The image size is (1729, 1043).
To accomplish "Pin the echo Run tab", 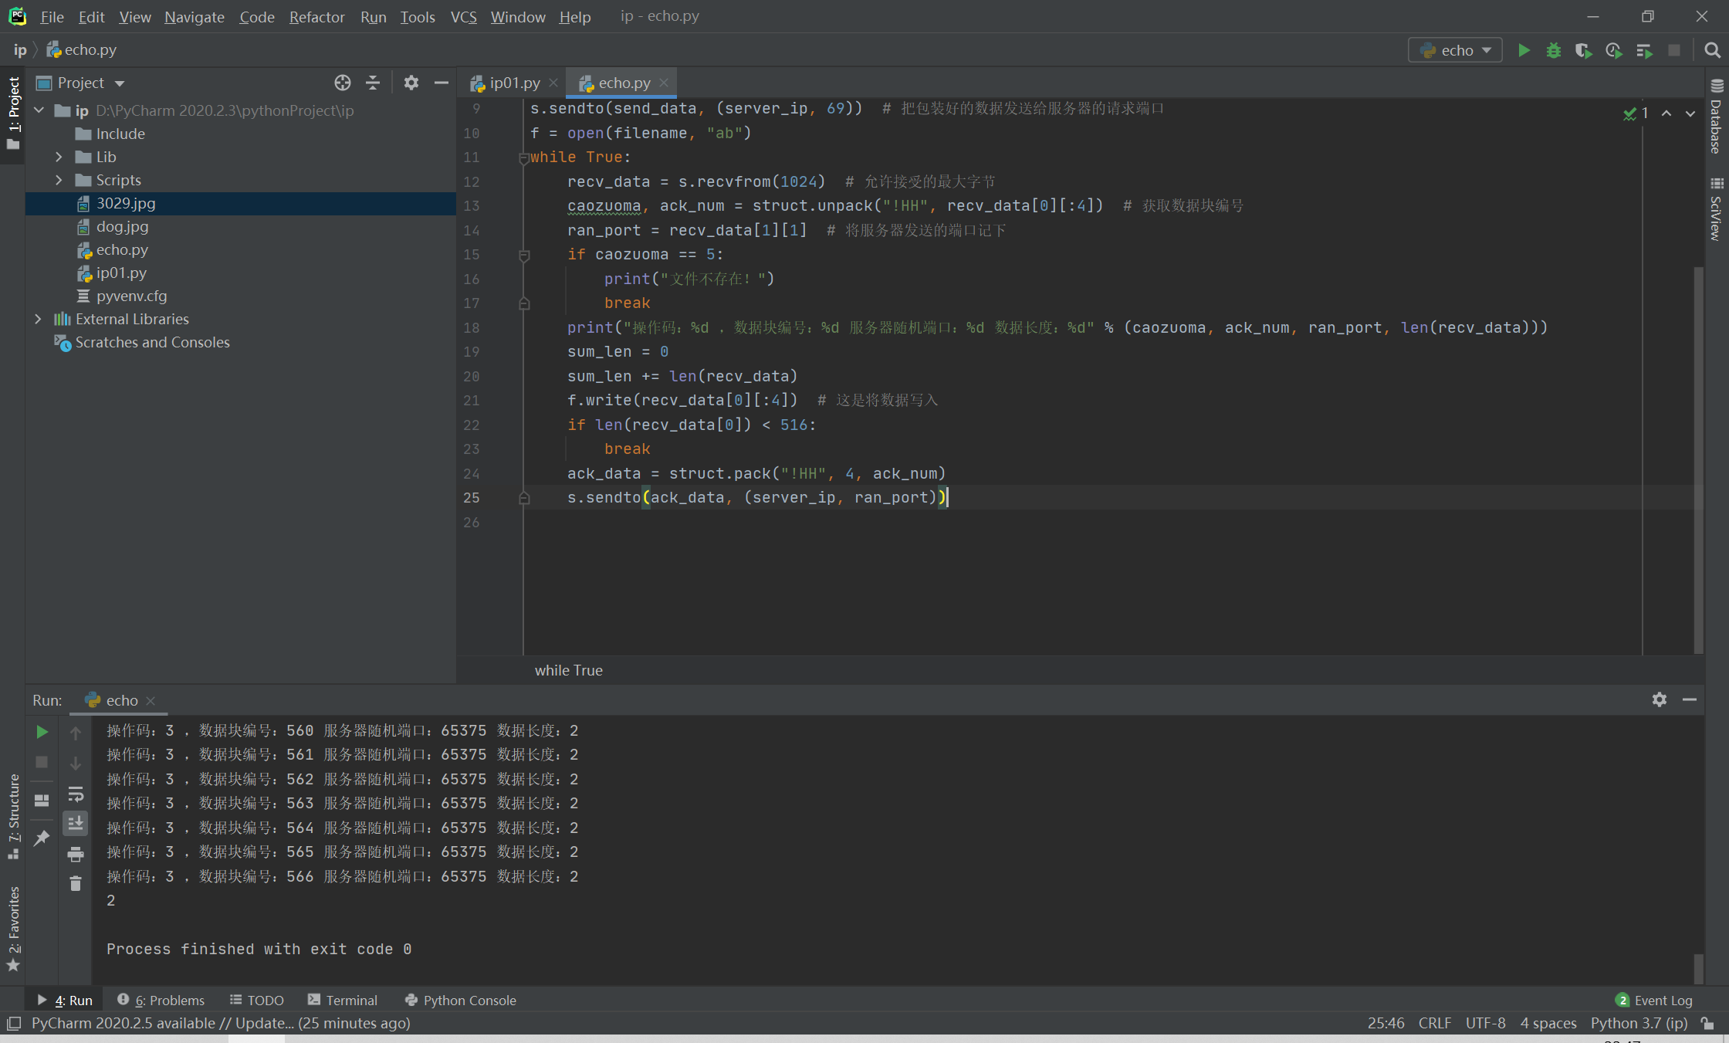I will pyautogui.click(x=42, y=838).
